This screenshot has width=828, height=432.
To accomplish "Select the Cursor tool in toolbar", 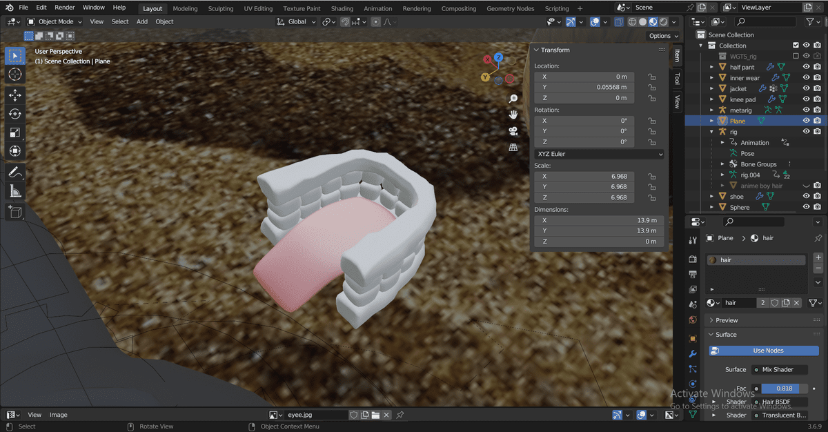I will click(15, 74).
